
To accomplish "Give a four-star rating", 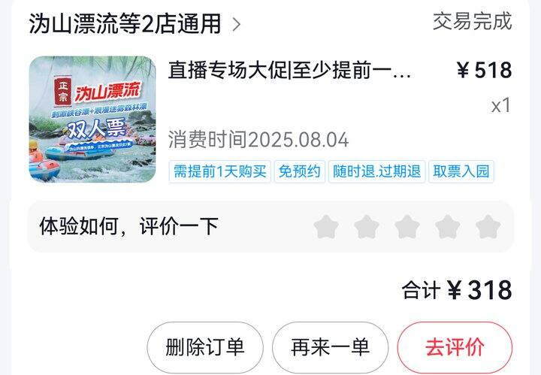I will [448, 227].
